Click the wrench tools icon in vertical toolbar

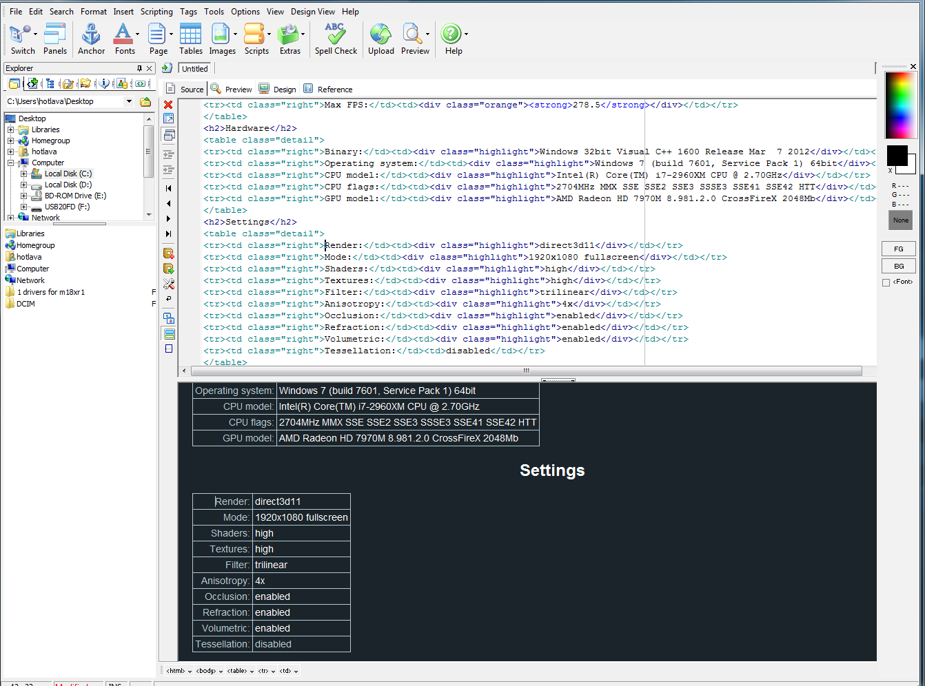168,284
